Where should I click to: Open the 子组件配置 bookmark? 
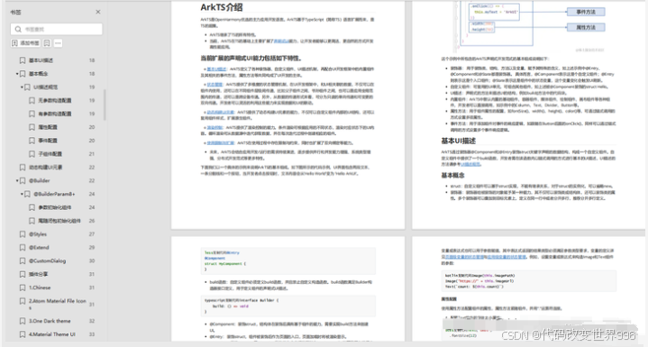[x=50, y=153]
